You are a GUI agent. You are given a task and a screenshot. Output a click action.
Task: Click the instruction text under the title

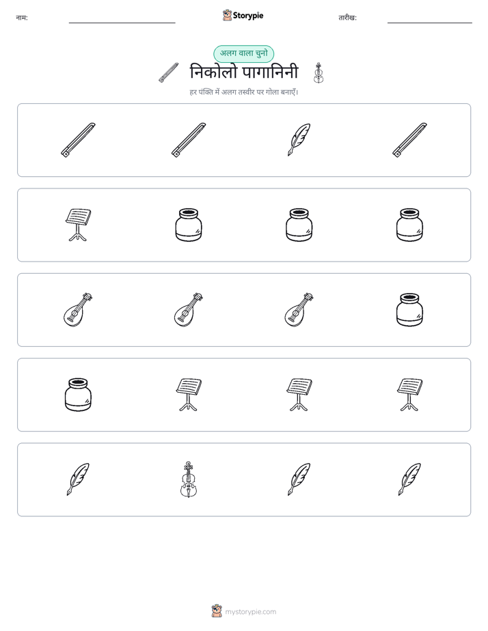tap(244, 92)
